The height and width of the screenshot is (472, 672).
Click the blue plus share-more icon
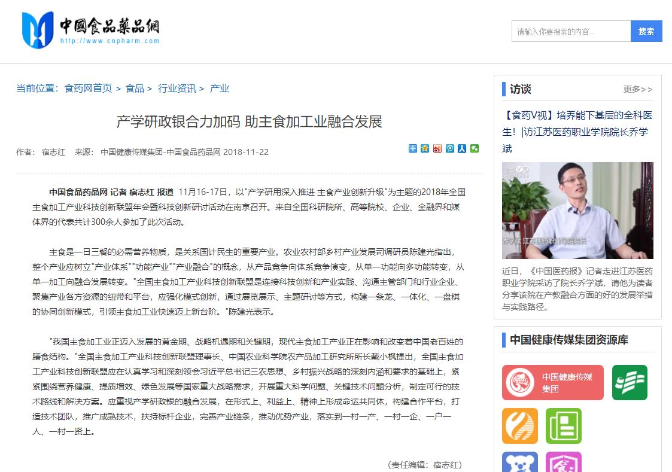pyautogui.click(x=412, y=148)
